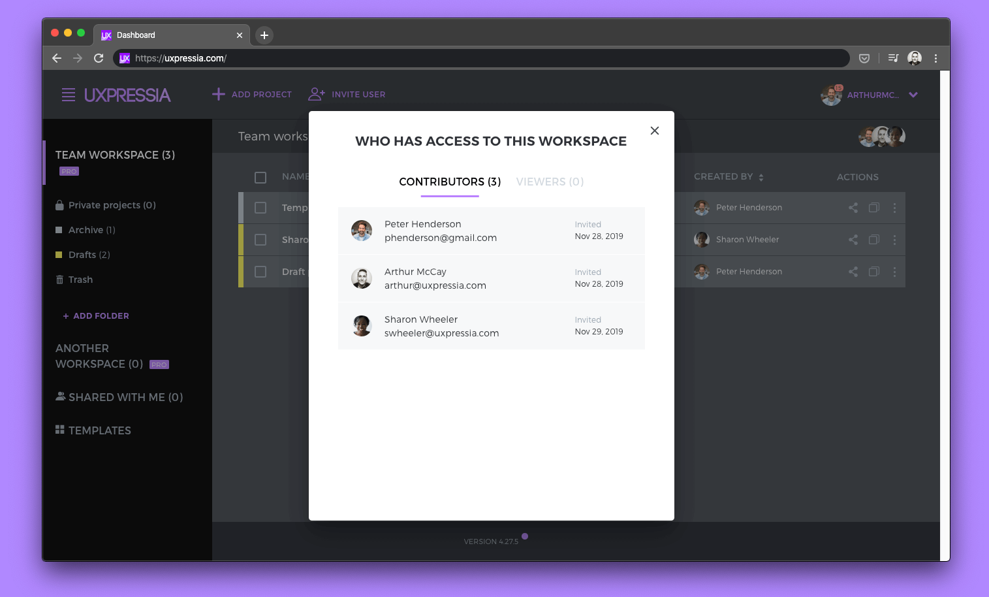Open more options in Sharon Wheeler project row
Image resolution: width=989 pixels, height=597 pixels.
tap(894, 240)
